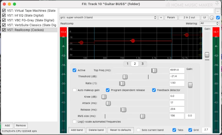The height and width of the screenshot is (135, 222).
Task: Click the Attack slider handle
Action: (108, 103)
